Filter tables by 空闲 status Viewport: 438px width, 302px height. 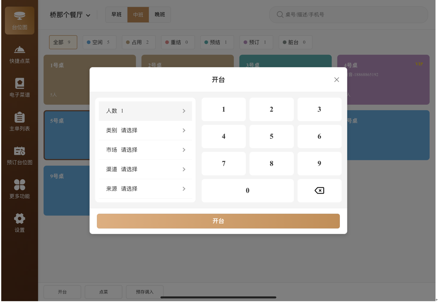coord(99,42)
